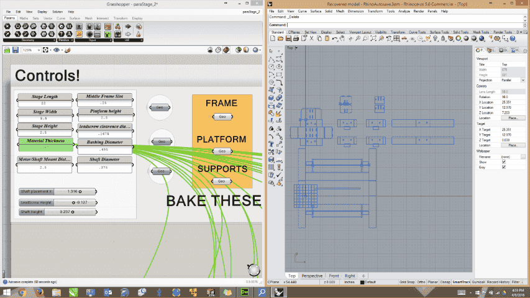This screenshot has height=298, width=530.
Task: Select the Pan hand icon in Rhino
Action: coord(342,38)
